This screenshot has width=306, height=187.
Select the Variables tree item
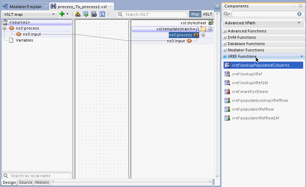(x=24, y=40)
